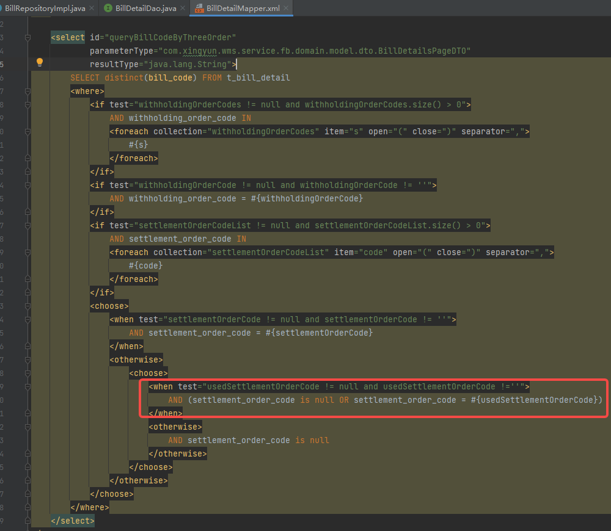The height and width of the screenshot is (531, 611).
Task: Click the t_bill_detail table name
Action: click(258, 78)
